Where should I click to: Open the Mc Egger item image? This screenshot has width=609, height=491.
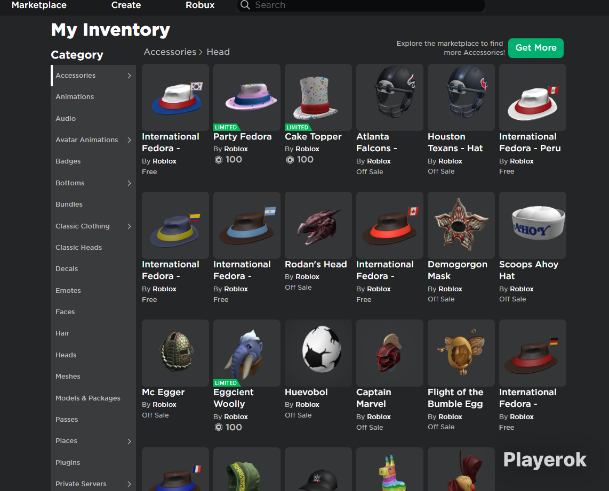click(175, 353)
